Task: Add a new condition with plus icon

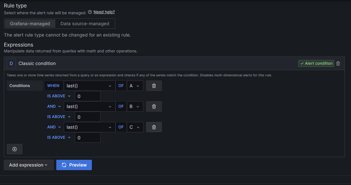Action: pos(15,149)
